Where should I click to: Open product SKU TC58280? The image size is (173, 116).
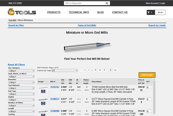(55, 111)
